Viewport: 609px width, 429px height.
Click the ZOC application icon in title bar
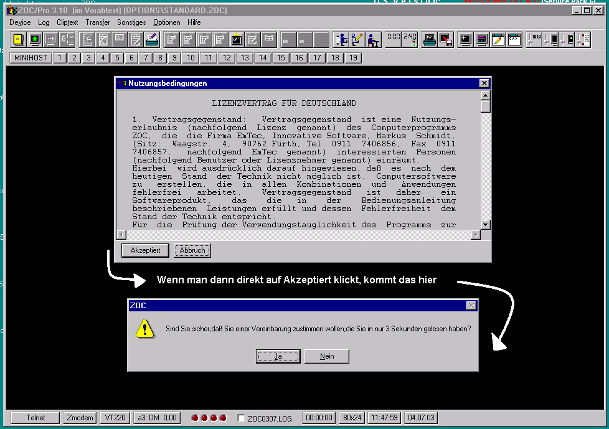(12, 11)
